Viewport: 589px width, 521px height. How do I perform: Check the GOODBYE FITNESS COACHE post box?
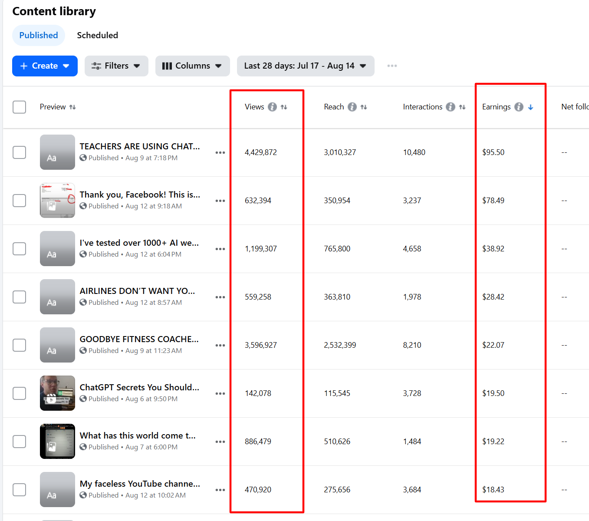19,345
